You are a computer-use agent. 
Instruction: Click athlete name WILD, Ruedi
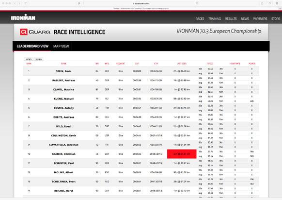pos(63,126)
